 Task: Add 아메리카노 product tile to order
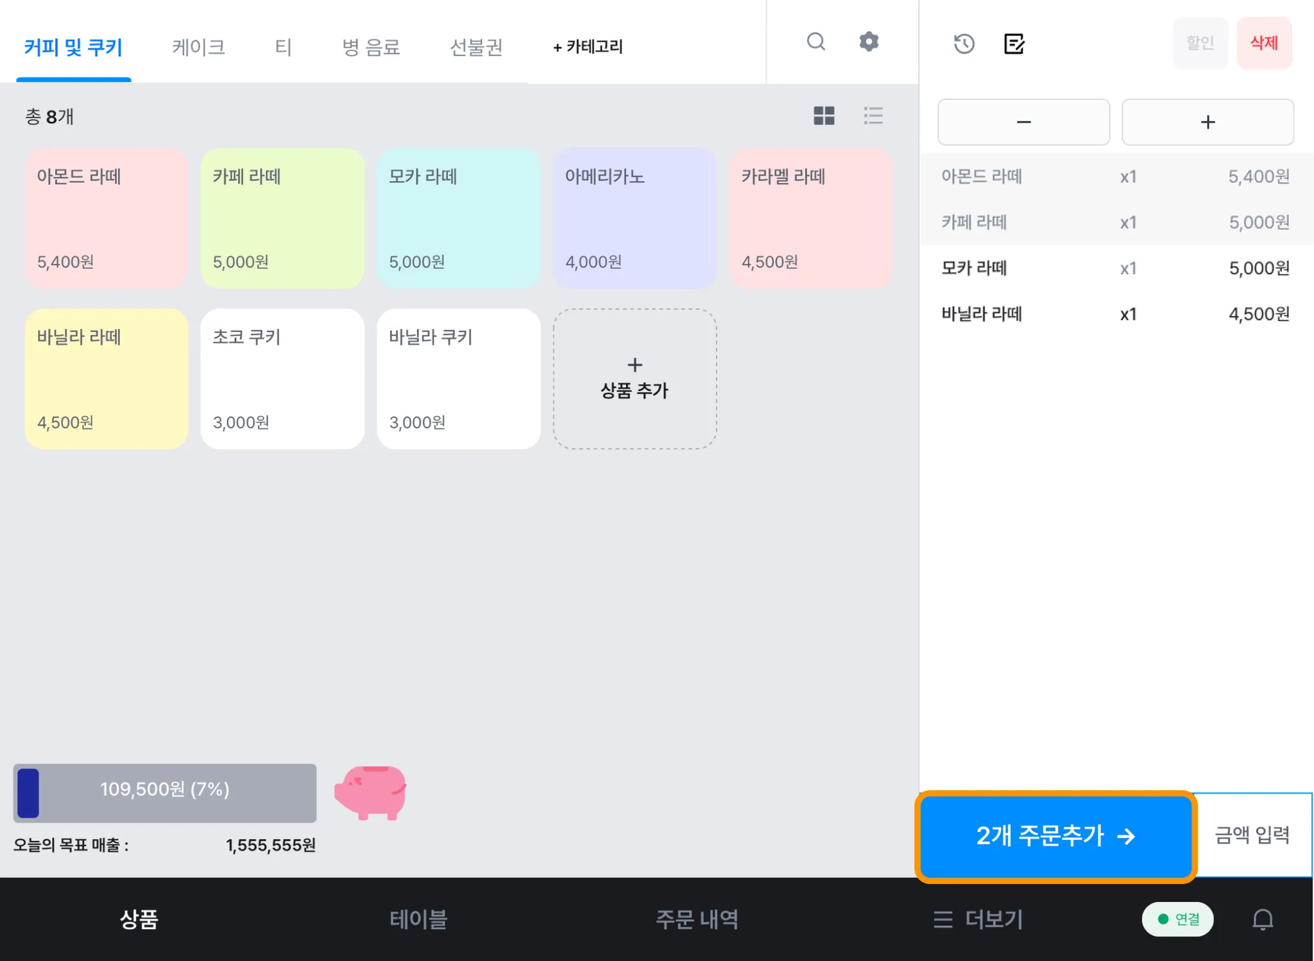[x=635, y=218]
